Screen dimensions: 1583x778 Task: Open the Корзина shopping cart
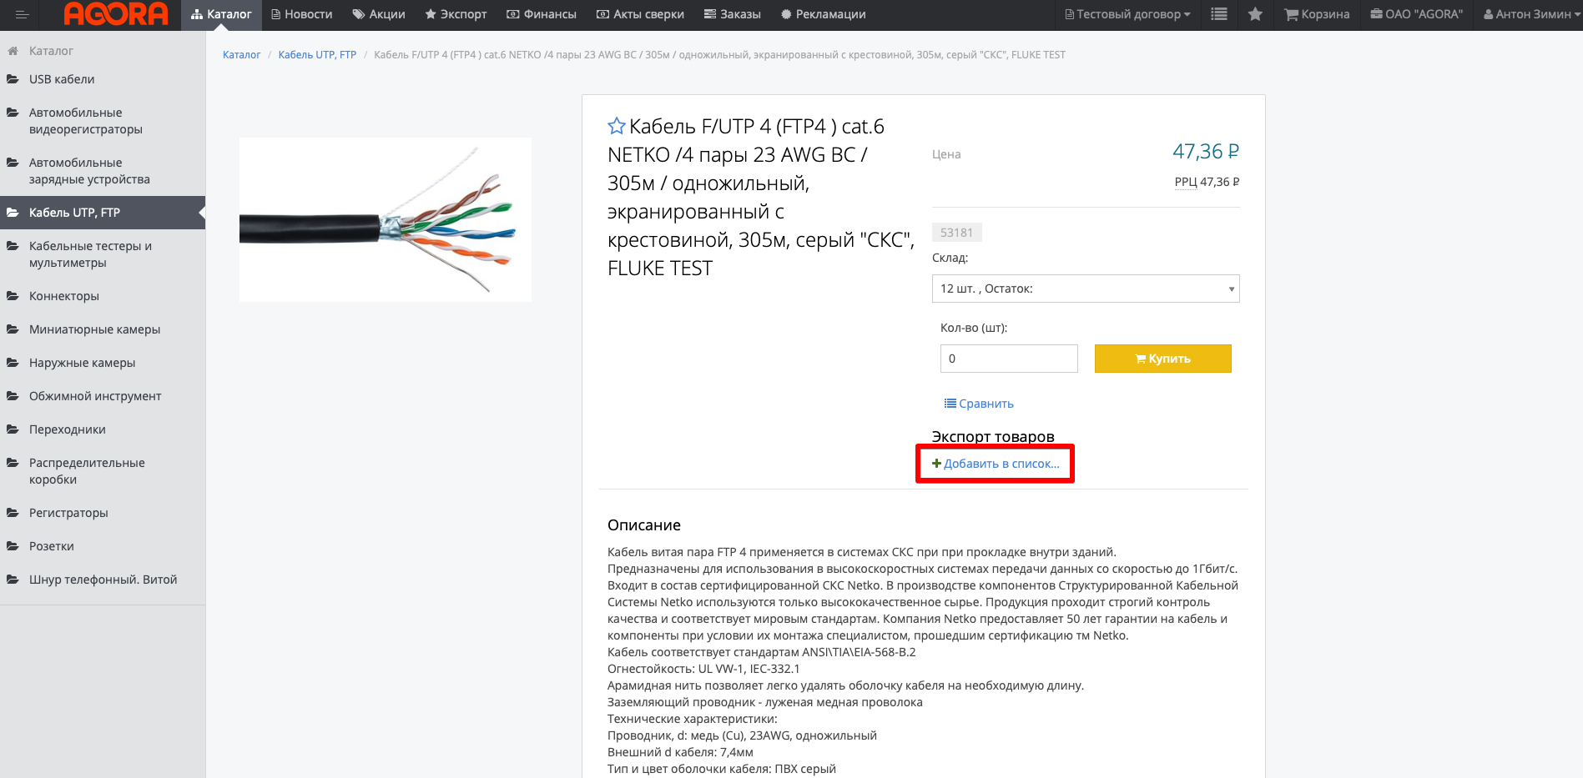[1317, 14]
